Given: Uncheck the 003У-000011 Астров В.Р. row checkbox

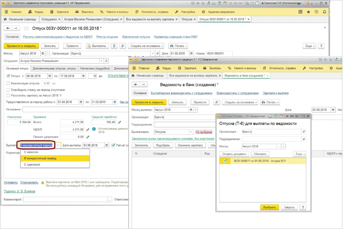Looking at the screenshot, I should [225, 161].
